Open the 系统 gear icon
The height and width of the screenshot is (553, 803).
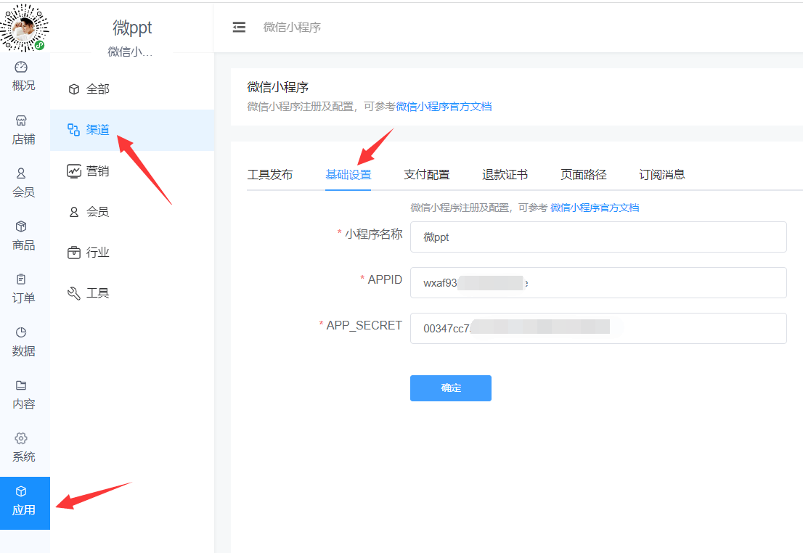coord(21,438)
